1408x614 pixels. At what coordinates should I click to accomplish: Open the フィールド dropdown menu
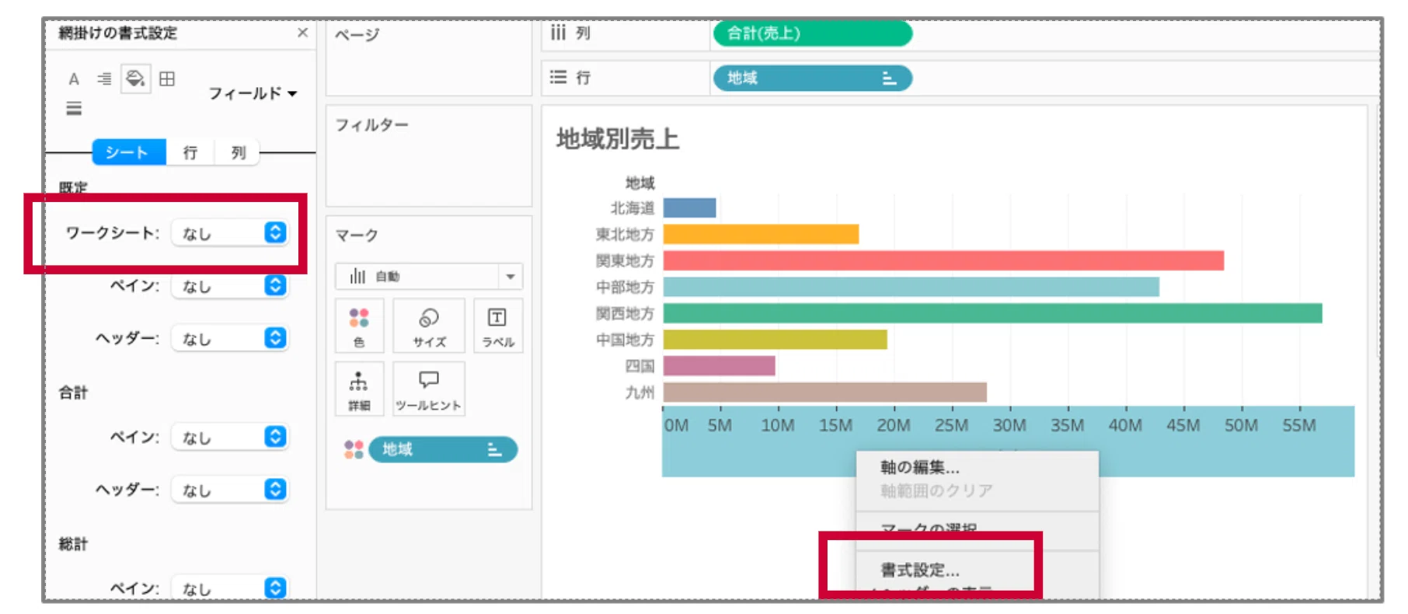253,93
